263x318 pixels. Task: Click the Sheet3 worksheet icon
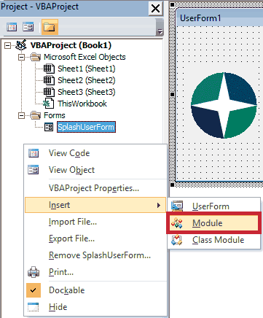(49, 92)
